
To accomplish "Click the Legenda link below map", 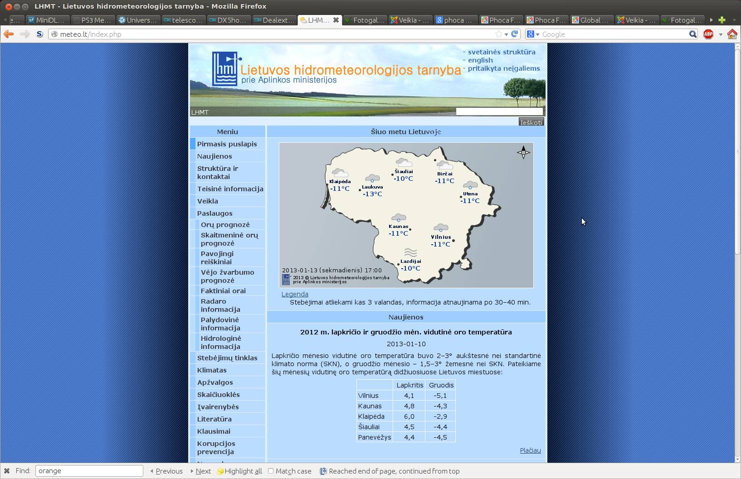I will [295, 294].
